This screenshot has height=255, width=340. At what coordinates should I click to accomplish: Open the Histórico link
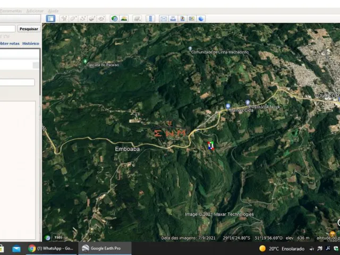coord(31,44)
